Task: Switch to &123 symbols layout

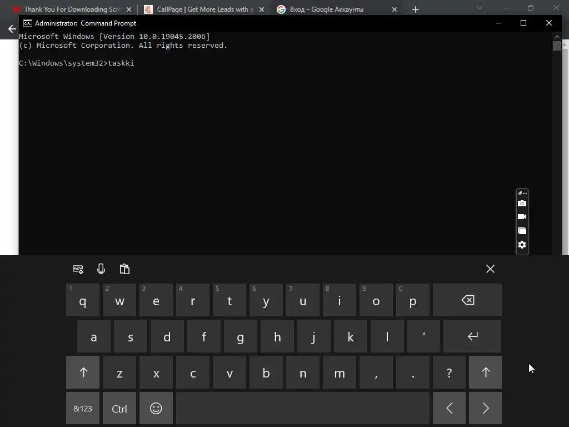Action: tap(83, 409)
